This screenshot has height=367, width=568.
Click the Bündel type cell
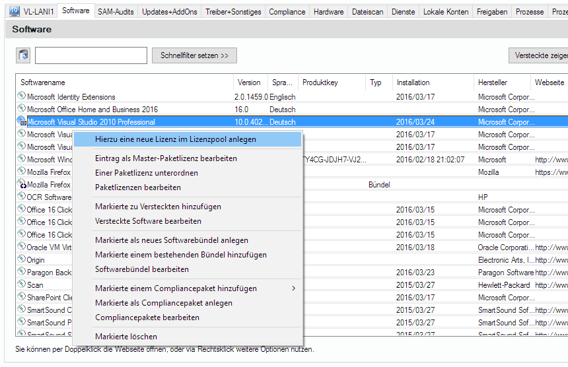click(x=379, y=185)
